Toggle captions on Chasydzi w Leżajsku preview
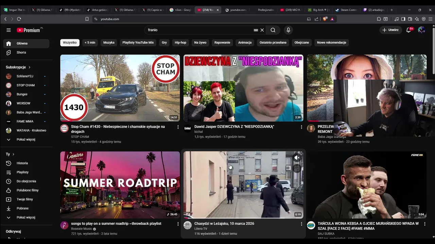The height and width of the screenshot is (244, 435). (297, 168)
